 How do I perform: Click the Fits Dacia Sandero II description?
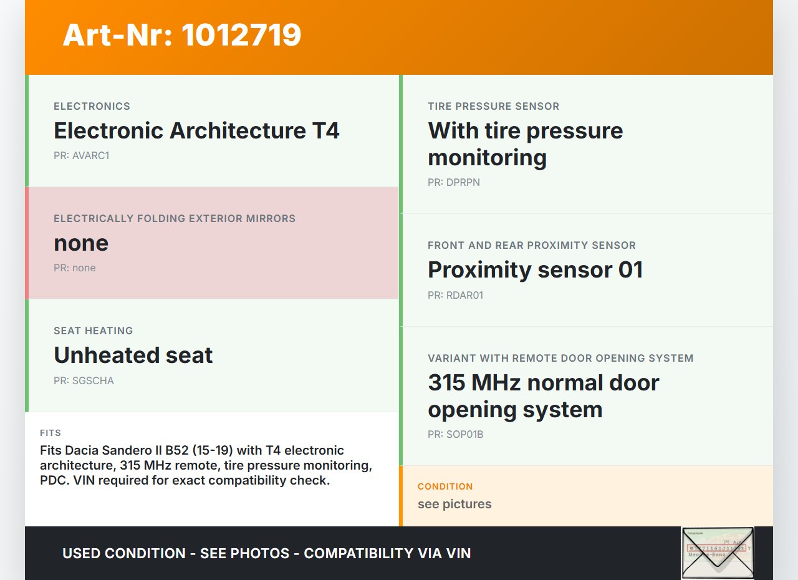(x=206, y=465)
